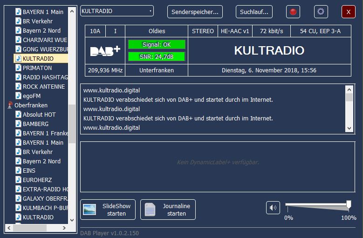Click the DAB+ logo image
This screenshot has width=363, height=238.
coord(105,51)
